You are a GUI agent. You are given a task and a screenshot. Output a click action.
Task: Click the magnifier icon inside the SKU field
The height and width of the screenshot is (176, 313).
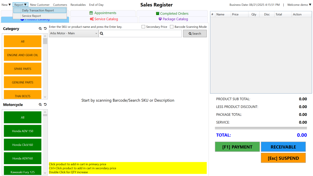pos(101,34)
